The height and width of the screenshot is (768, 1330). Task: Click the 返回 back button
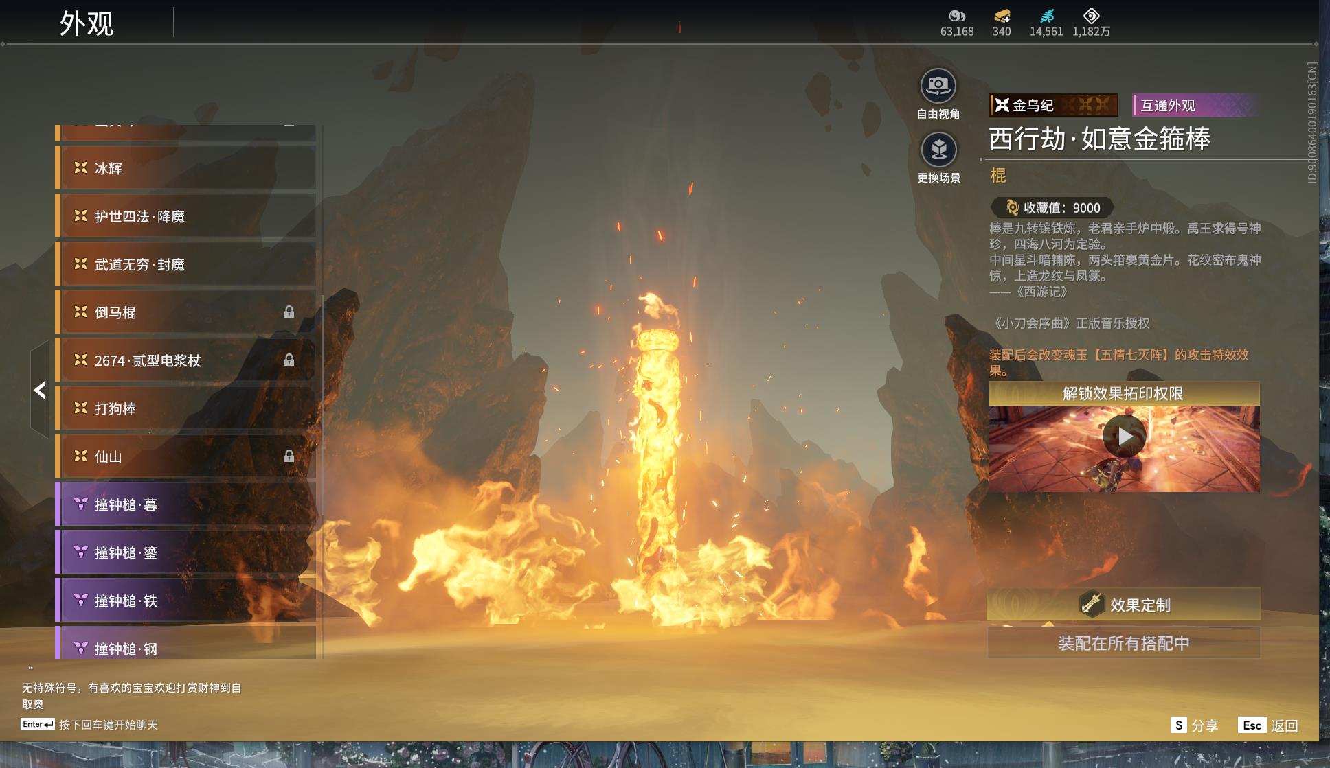1268,725
